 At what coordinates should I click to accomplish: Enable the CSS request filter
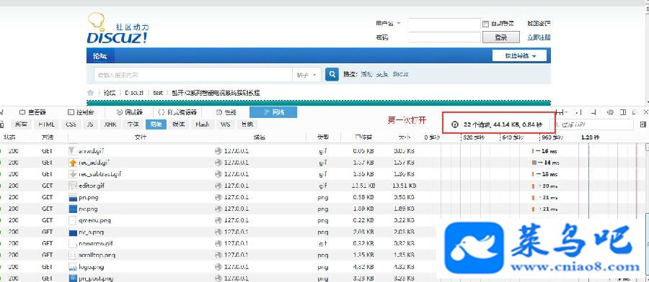[71, 124]
